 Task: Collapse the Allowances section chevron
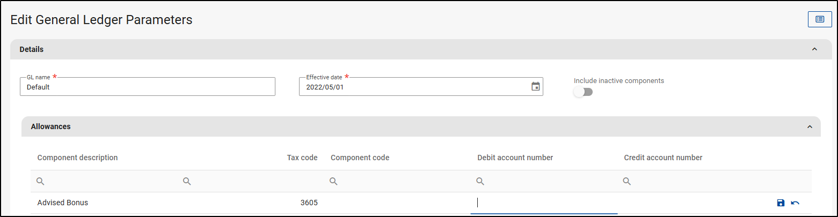pyautogui.click(x=810, y=127)
